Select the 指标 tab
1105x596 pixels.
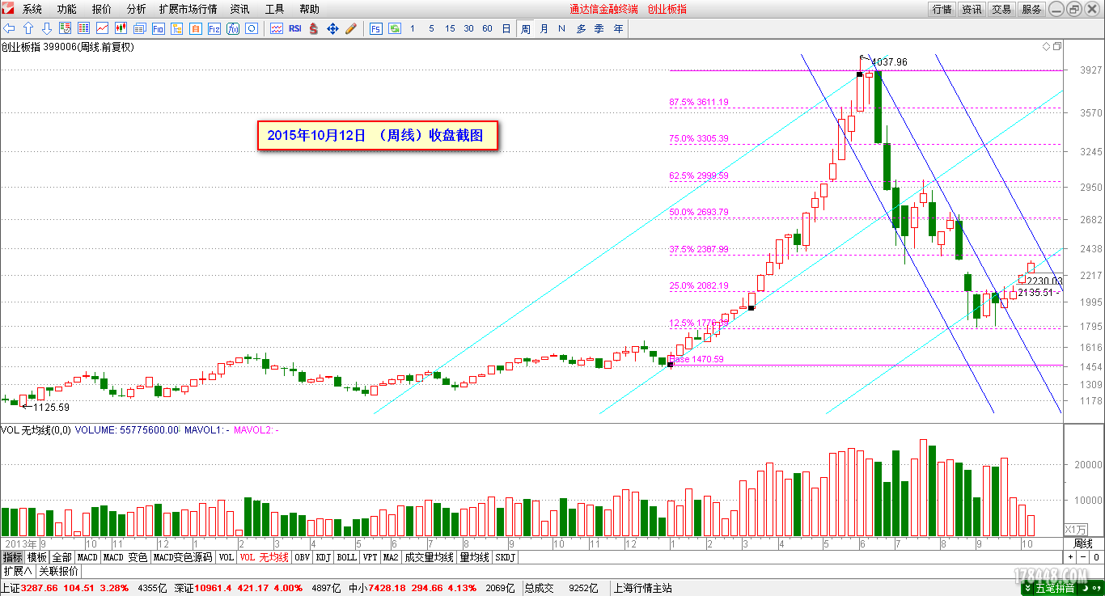13,557
